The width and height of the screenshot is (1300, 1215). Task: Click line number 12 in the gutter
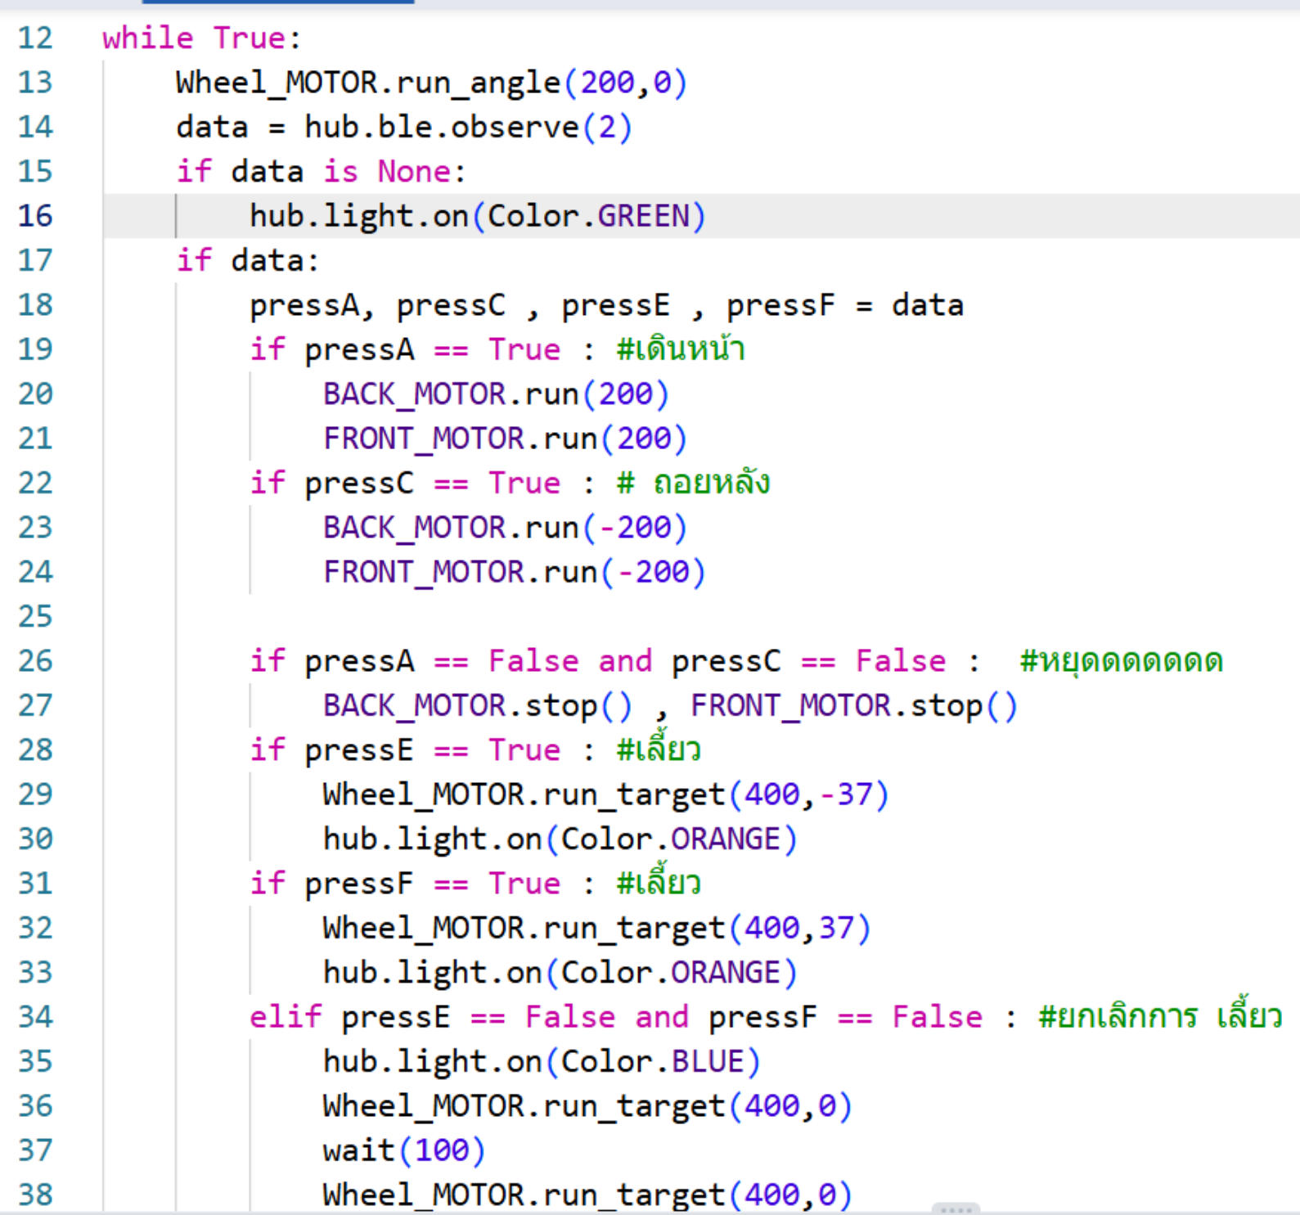point(35,38)
